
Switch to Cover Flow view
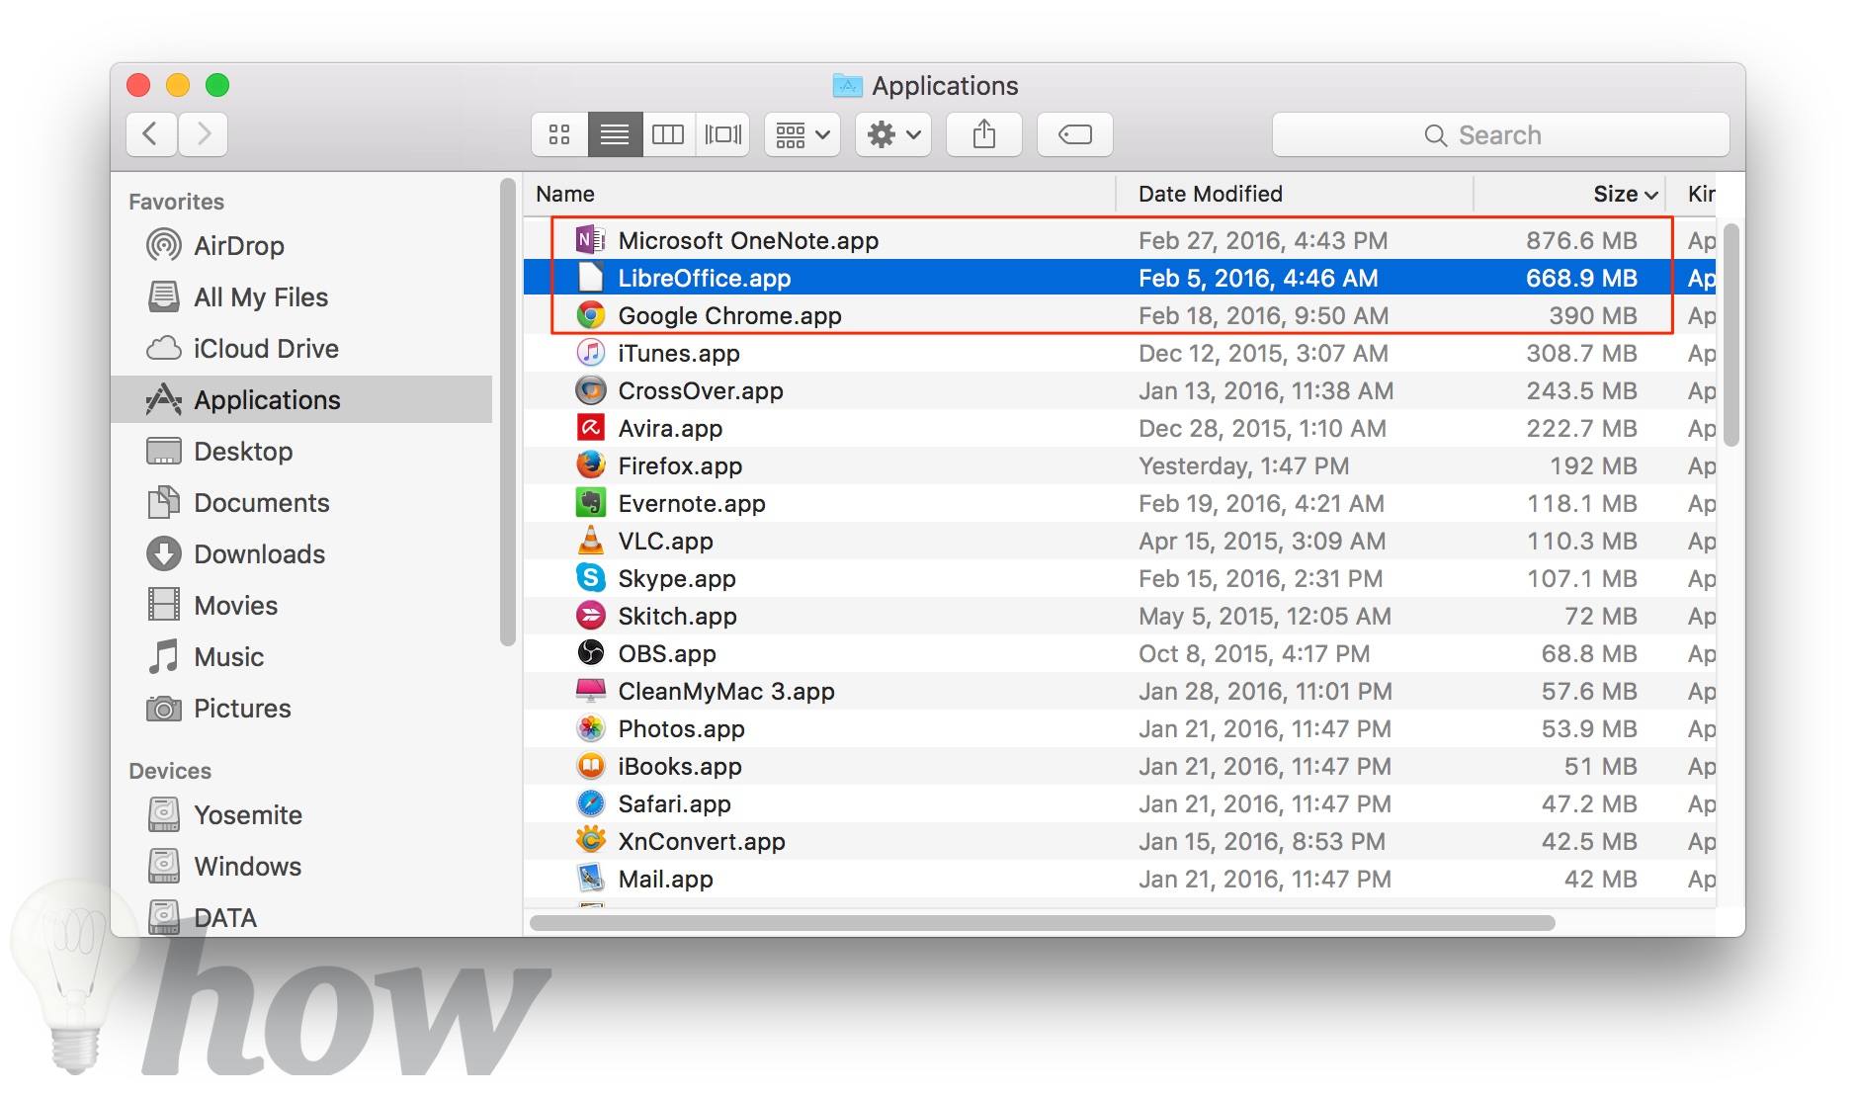tap(722, 134)
